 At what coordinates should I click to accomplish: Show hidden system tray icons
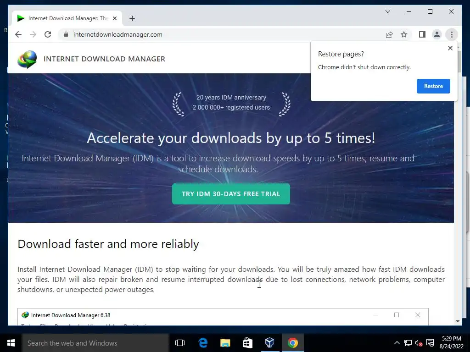pyautogui.click(x=397, y=343)
